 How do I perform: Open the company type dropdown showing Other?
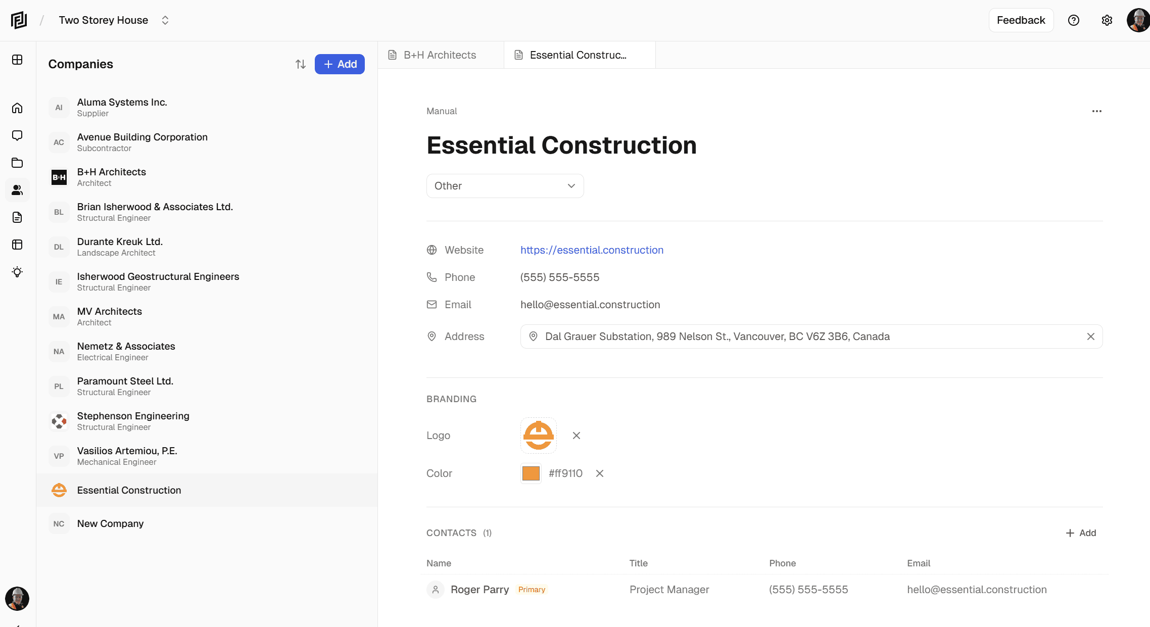(504, 186)
